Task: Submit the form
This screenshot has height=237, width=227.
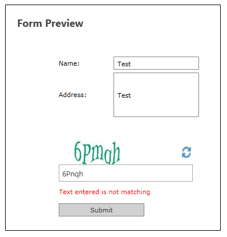Action: 102,210
